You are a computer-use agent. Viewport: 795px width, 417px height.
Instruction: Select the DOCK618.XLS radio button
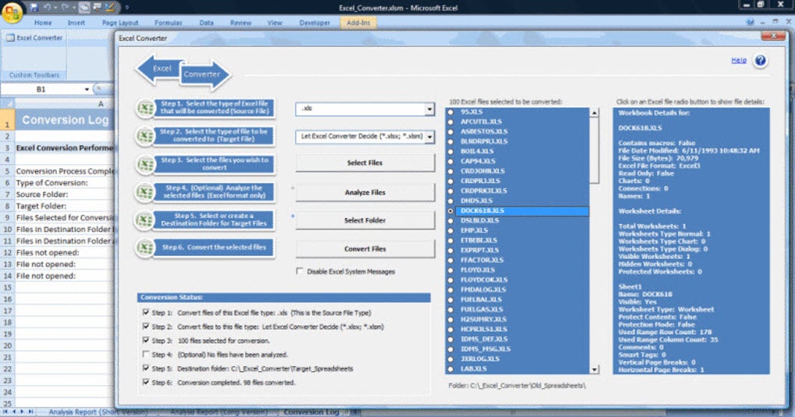pos(450,211)
